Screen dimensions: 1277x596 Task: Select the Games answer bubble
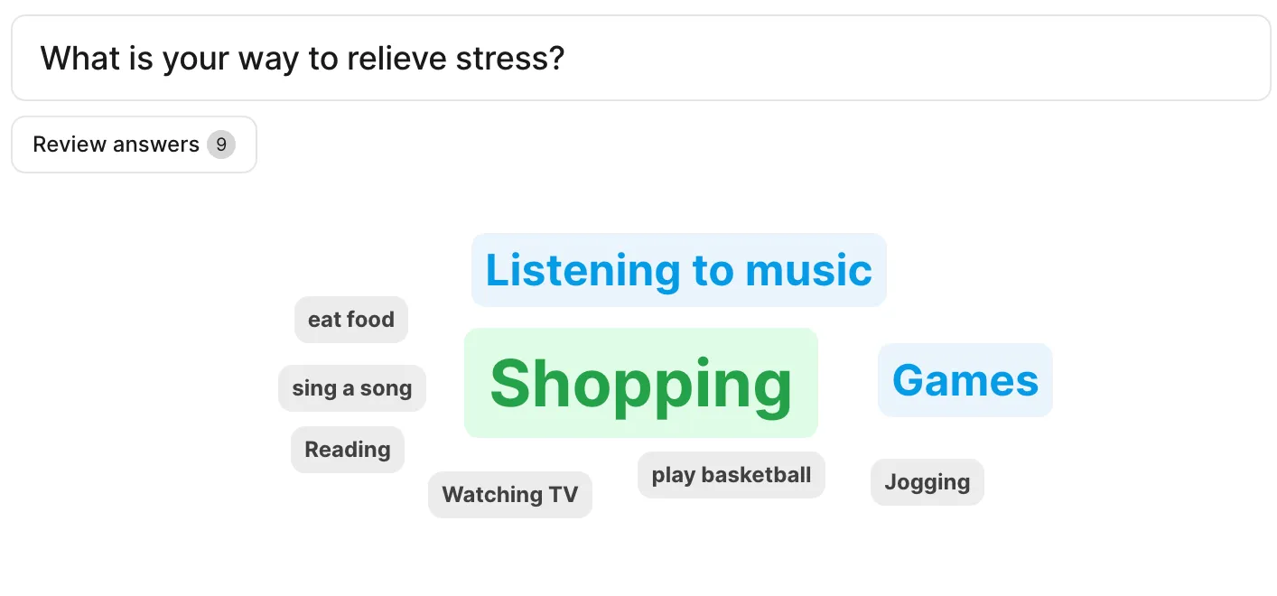(965, 380)
